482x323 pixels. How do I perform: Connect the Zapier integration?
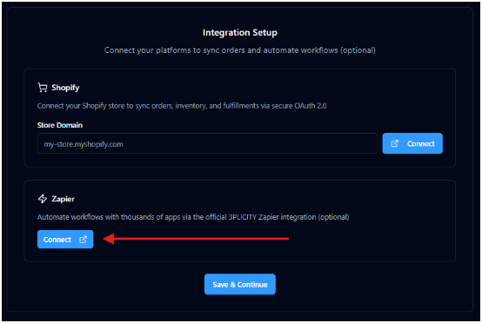(65, 240)
